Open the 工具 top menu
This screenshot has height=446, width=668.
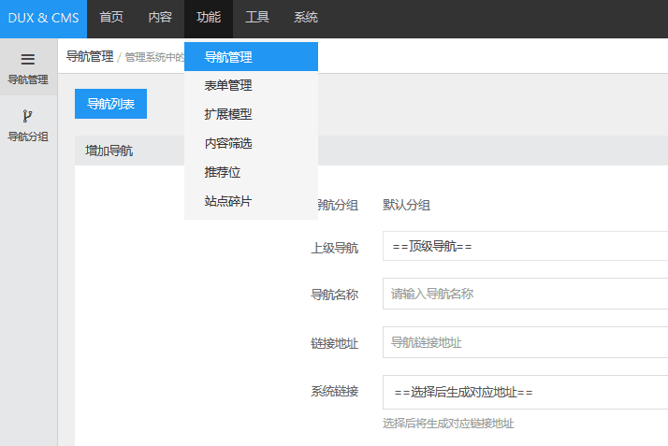point(257,18)
